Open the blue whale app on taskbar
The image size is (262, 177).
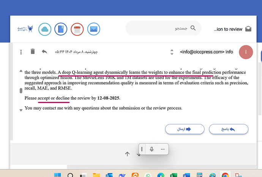pyautogui.click(x=122, y=175)
